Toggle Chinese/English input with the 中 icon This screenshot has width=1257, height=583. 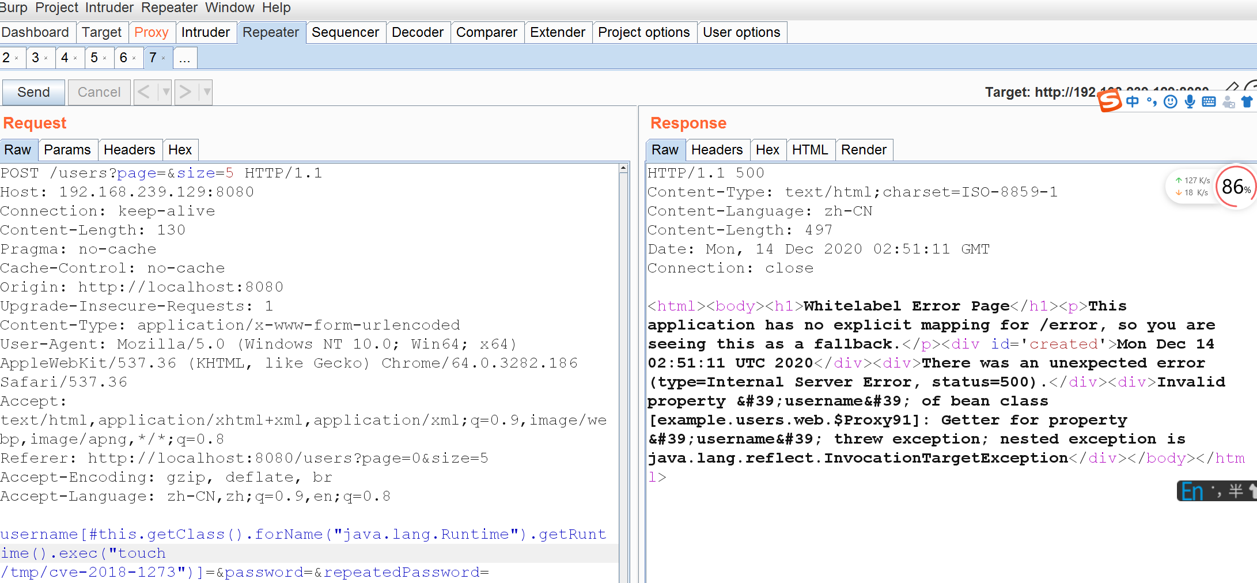[1133, 102]
